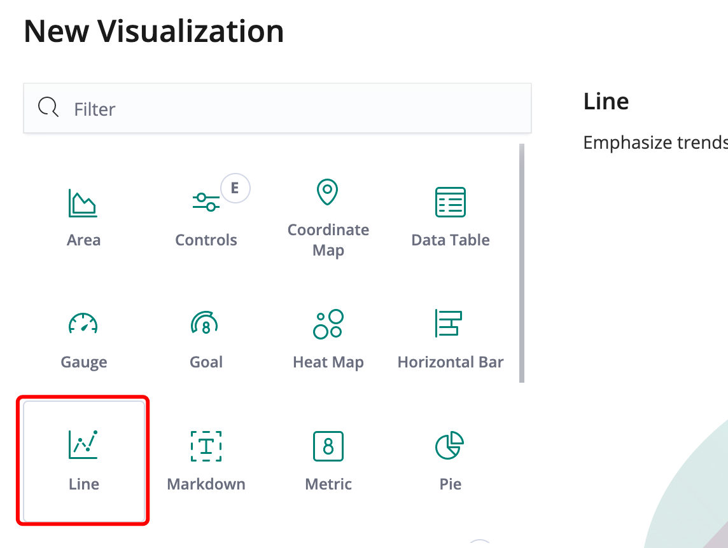
Task: Choose the Controls sliders icon
Action: [206, 203]
